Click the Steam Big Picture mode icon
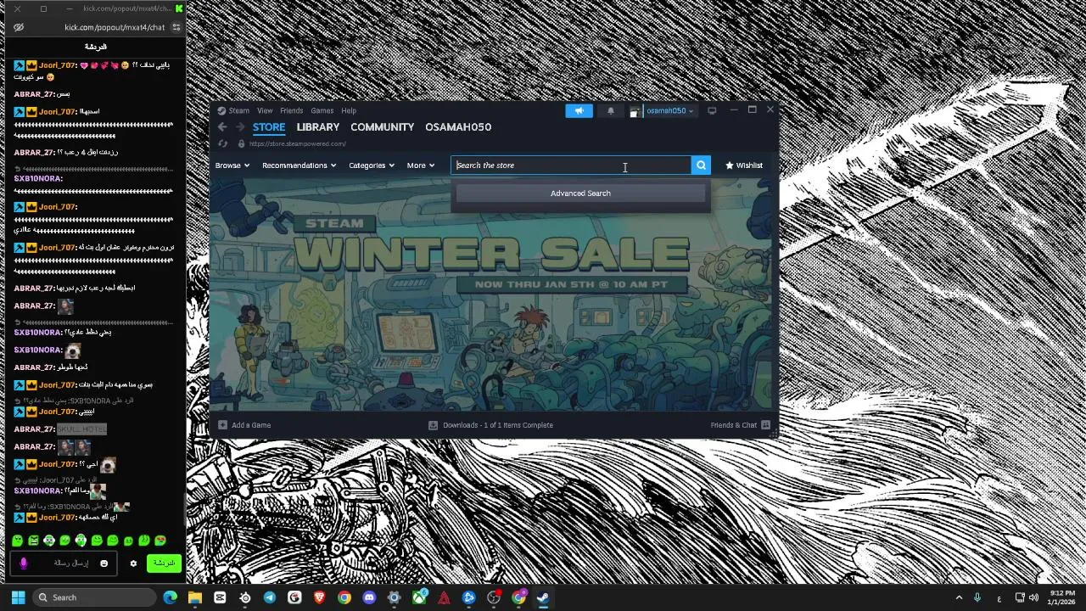 tap(712, 110)
